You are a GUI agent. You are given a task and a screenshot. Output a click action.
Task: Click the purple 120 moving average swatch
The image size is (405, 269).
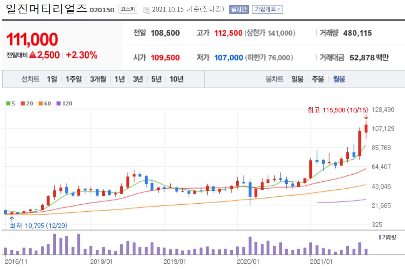58,104
